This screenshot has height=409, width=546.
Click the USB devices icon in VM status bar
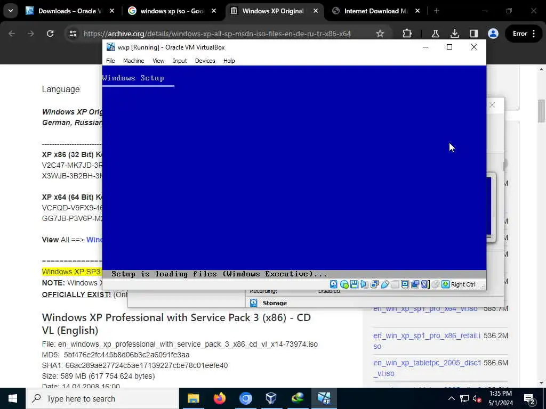coord(384,284)
